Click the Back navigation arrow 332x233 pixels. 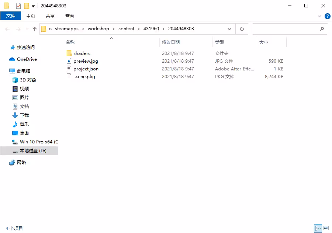pos(7,29)
